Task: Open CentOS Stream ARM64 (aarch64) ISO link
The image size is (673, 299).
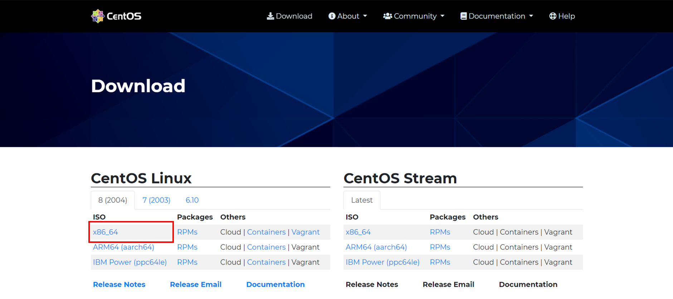Action: click(376, 247)
